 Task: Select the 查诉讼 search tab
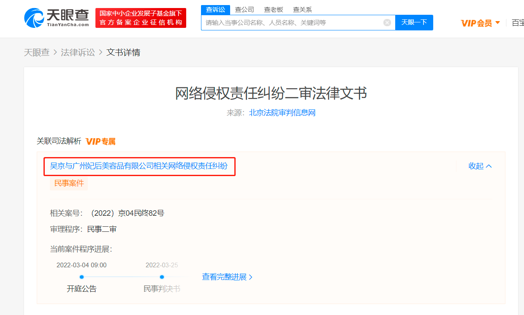[x=215, y=9]
